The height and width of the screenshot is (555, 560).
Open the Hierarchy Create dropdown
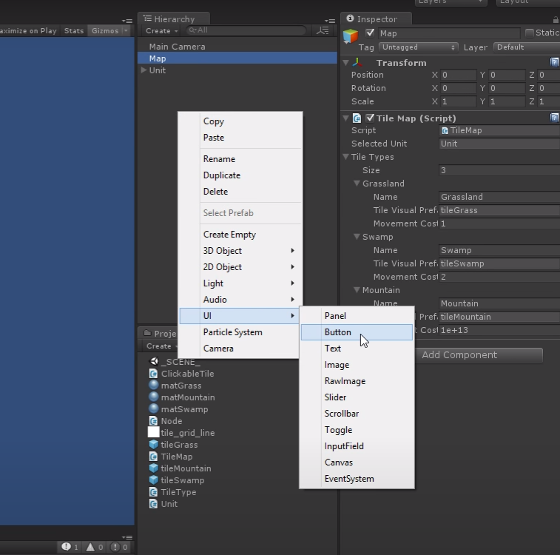pos(161,31)
